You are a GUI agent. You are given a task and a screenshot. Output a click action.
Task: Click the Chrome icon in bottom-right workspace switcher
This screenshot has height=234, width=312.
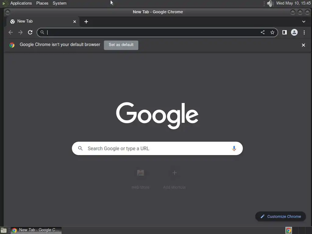(x=289, y=230)
